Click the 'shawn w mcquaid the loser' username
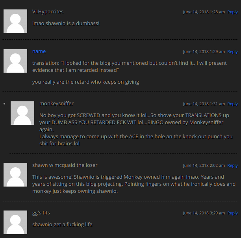 pos(65,165)
